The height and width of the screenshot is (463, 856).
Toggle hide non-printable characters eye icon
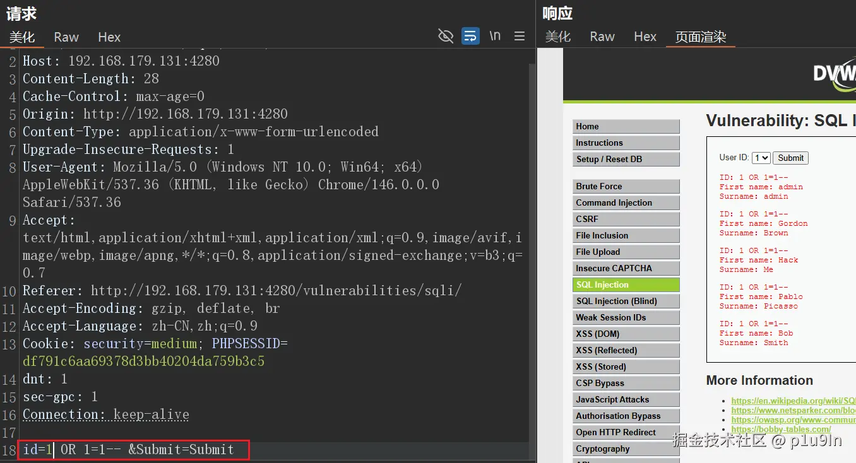[446, 36]
